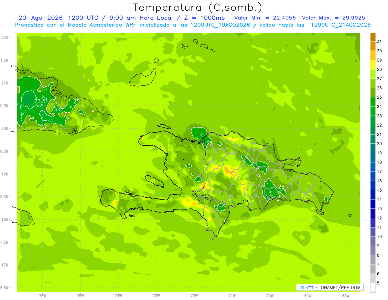Screen dimensions: 388x300
Task: Click the '0.5N' latitude label
Action: pyautogui.click(x=5, y=106)
